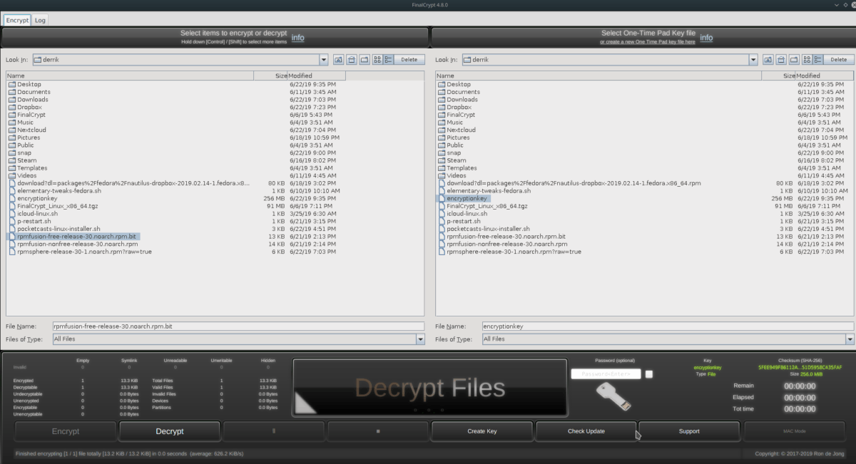Enable the checkbox beside the password field
856x464 pixels.
[649, 373]
